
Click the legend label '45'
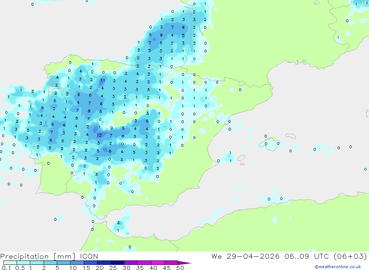click(x=167, y=268)
